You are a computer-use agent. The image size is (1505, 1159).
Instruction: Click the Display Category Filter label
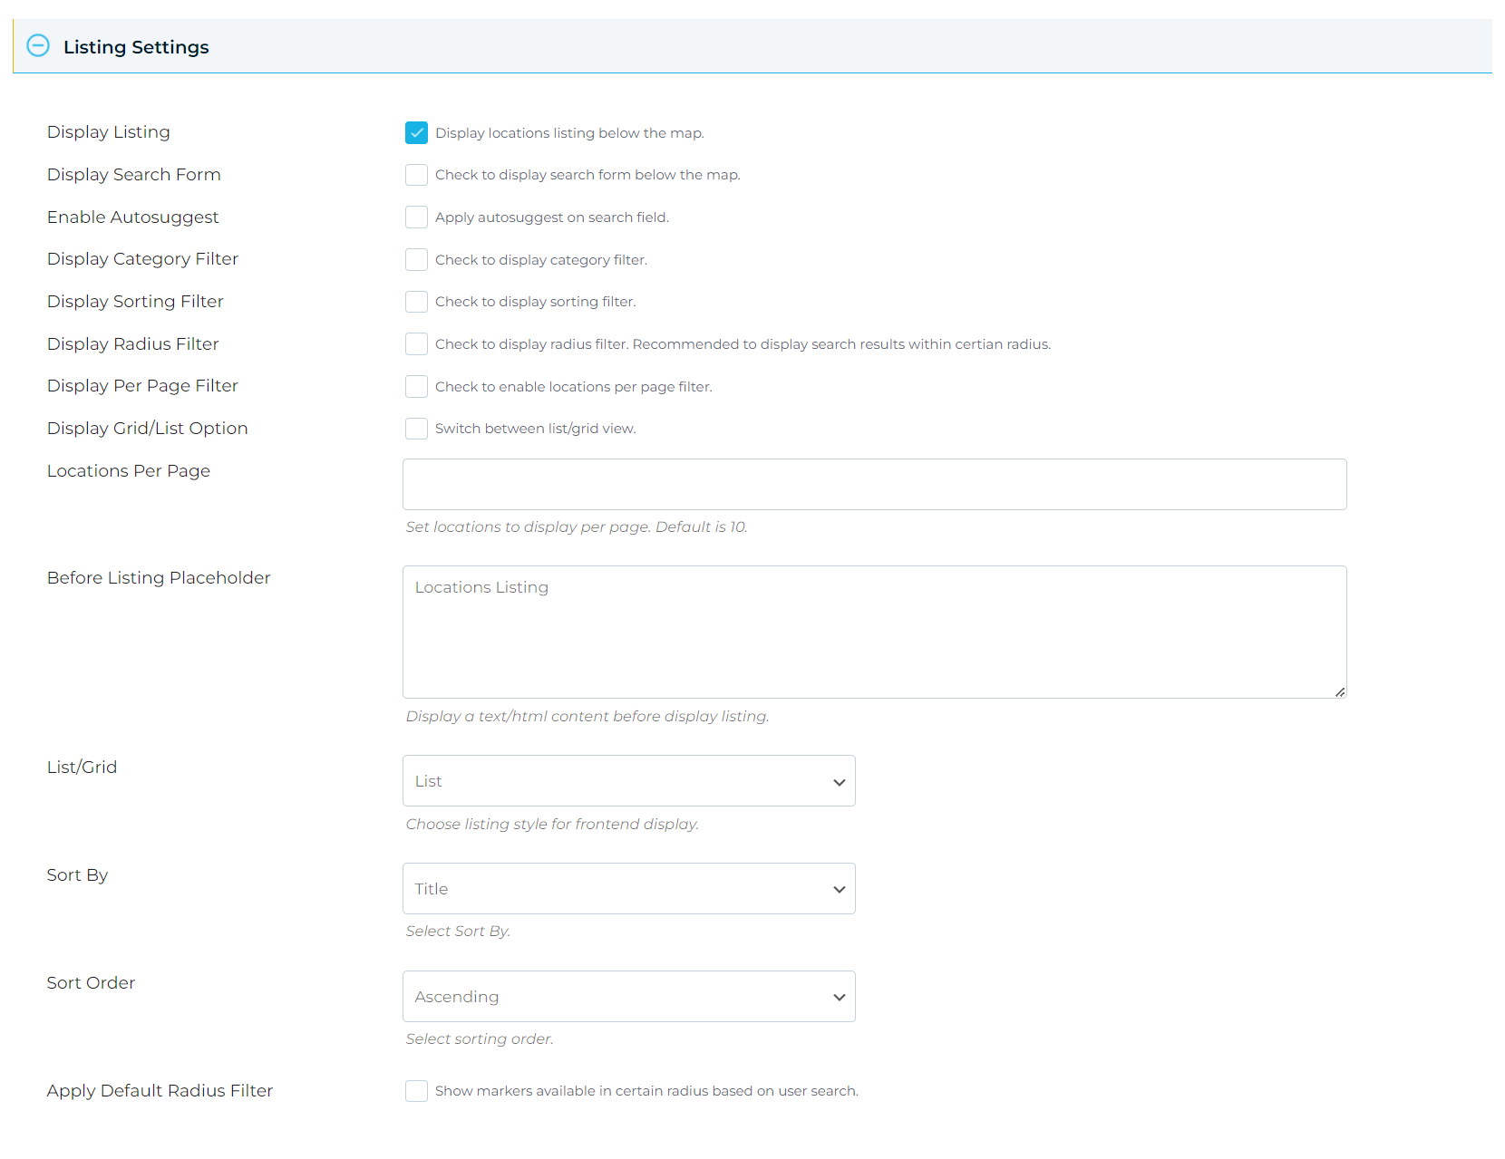[143, 259]
